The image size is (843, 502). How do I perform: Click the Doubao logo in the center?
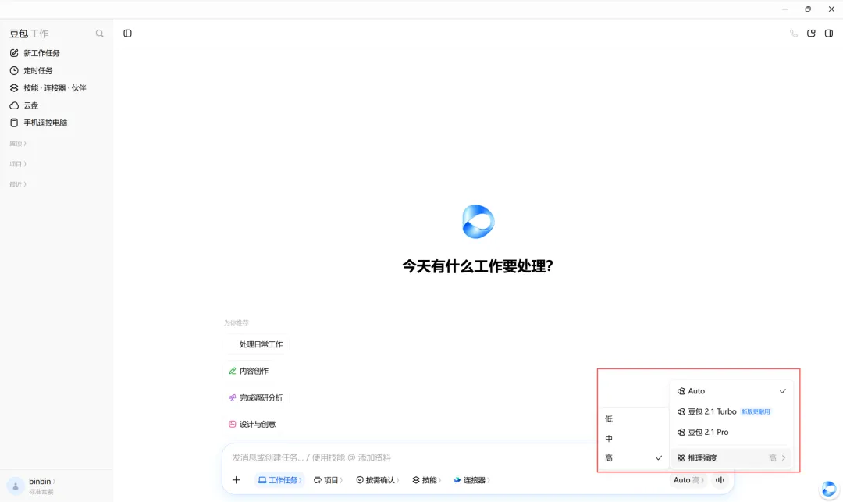pyautogui.click(x=478, y=222)
